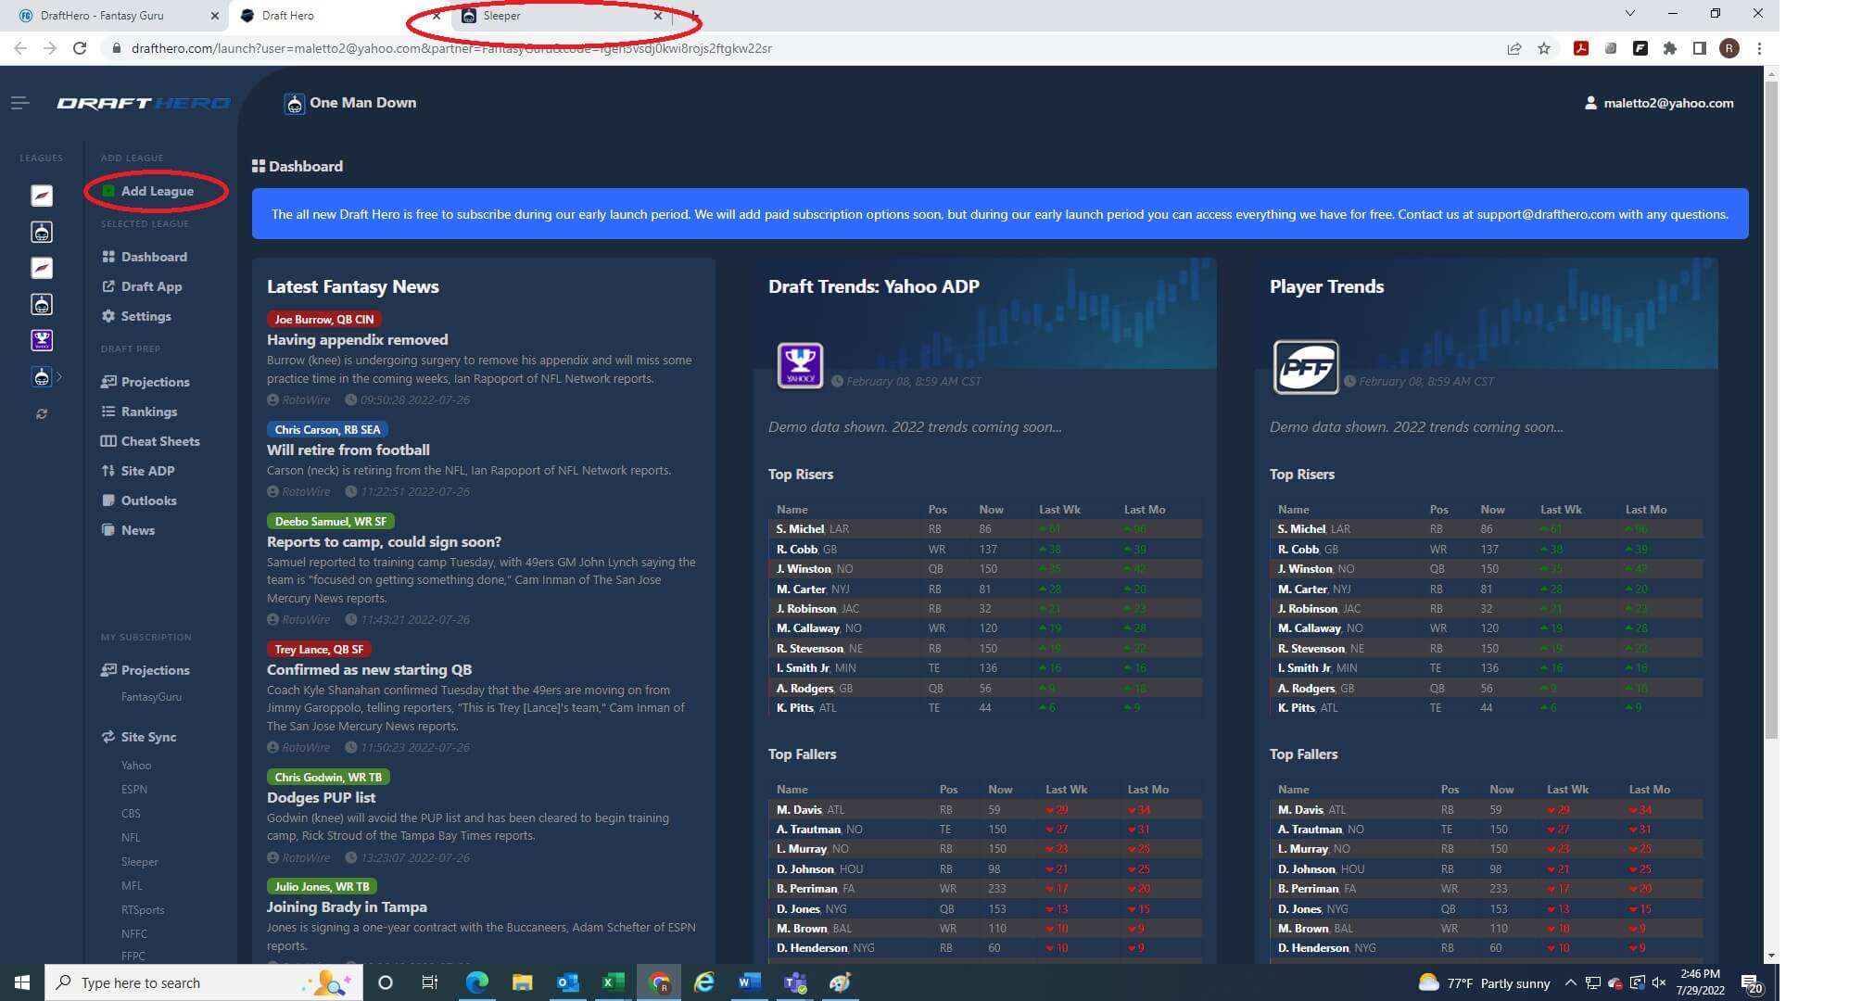Toggle the hamburger sidebar menu icon

tap(19, 103)
